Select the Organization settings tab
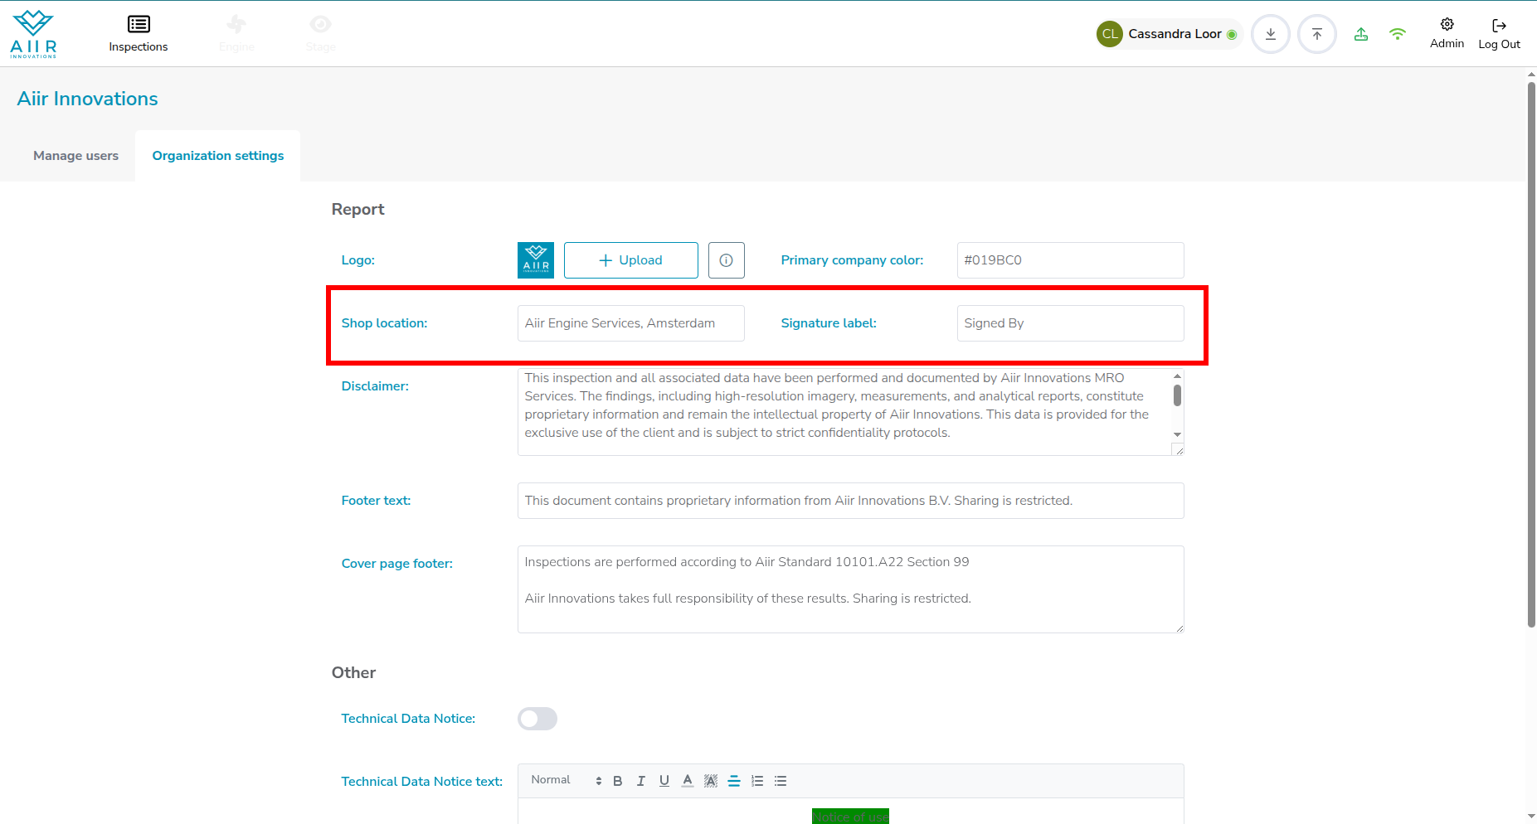 click(218, 156)
